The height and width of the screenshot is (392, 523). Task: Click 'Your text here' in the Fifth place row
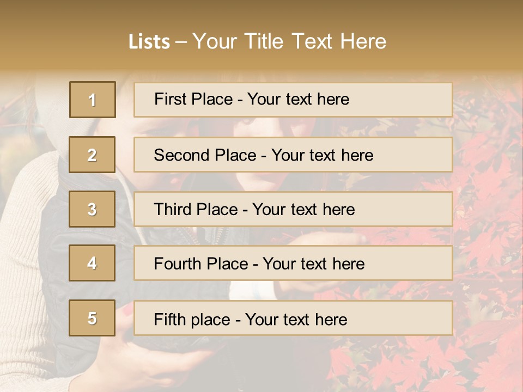[296, 319]
